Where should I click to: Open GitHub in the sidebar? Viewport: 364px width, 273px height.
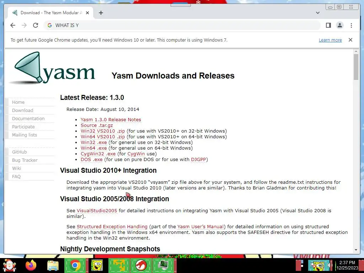click(x=19, y=152)
